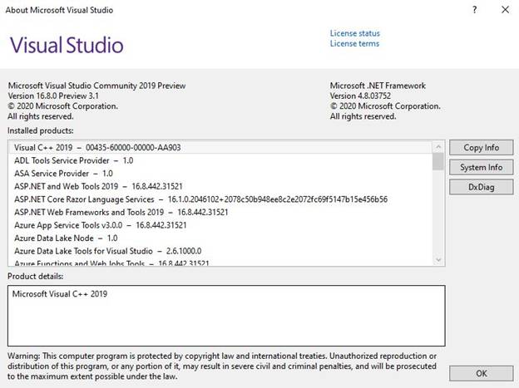The image size is (519, 388).
Task: Open System Info
Action: coord(482,167)
